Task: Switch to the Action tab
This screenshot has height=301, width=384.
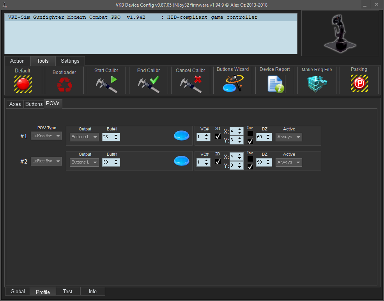Action: 17,61
